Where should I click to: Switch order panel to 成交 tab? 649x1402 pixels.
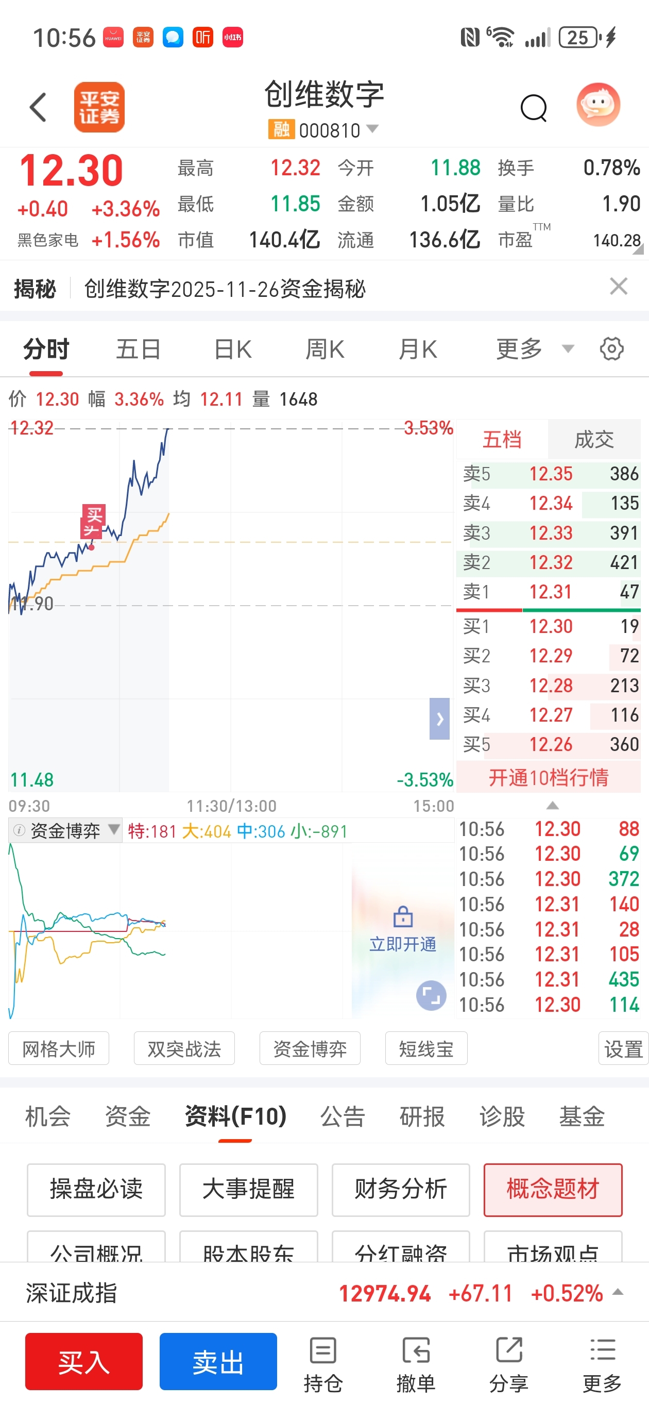[594, 439]
